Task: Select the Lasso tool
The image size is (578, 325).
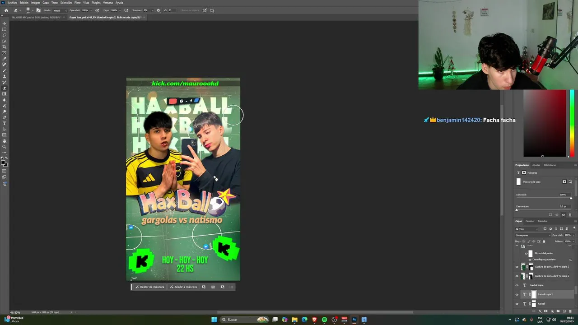Action: 5,35
